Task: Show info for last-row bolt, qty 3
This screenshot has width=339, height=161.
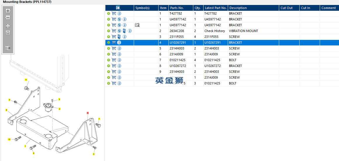Action: click(x=119, y=83)
